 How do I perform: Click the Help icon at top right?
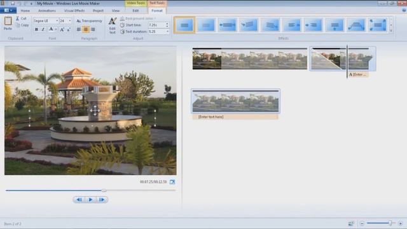coord(404,10)
